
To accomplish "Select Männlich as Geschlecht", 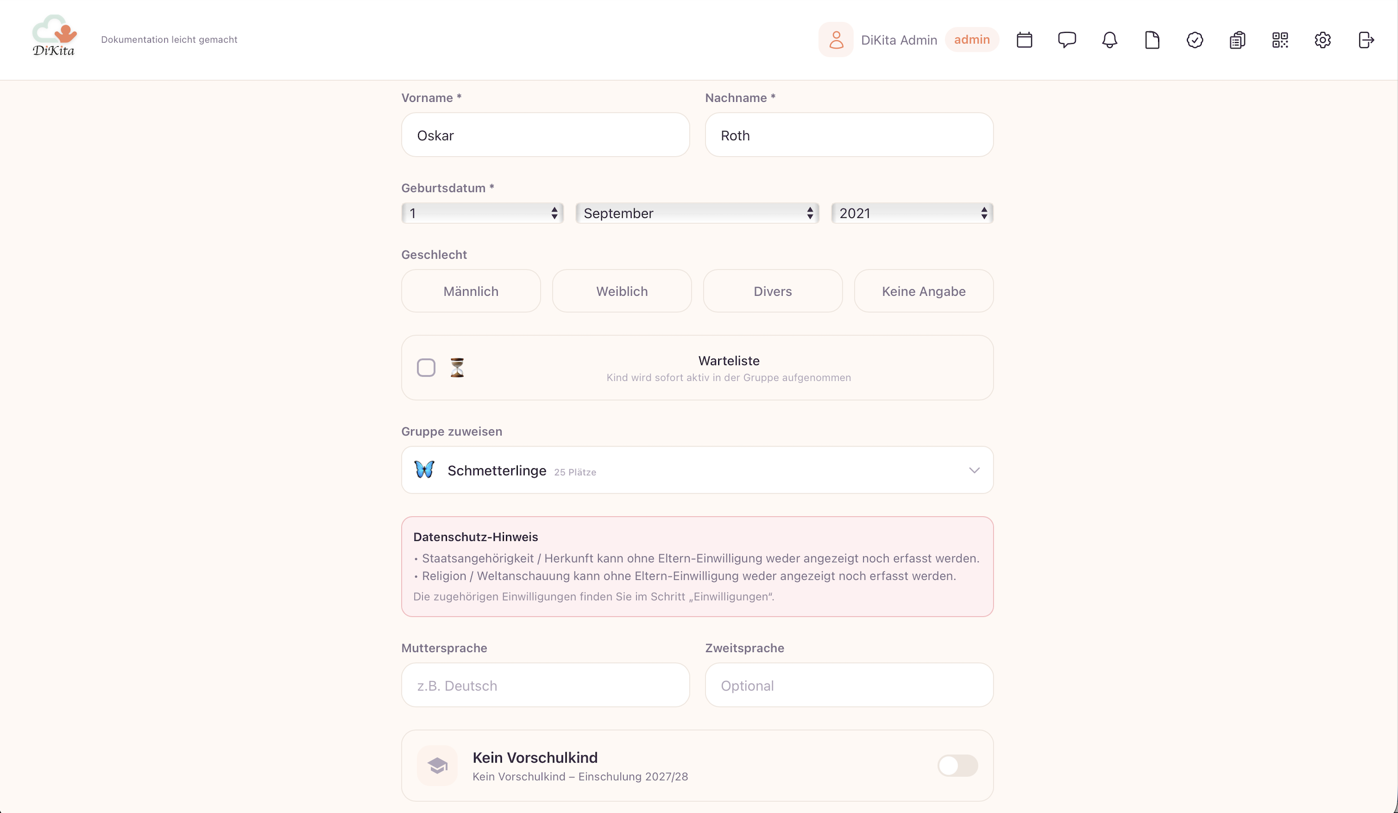I will pyautogui.click(x=471, y=291).
